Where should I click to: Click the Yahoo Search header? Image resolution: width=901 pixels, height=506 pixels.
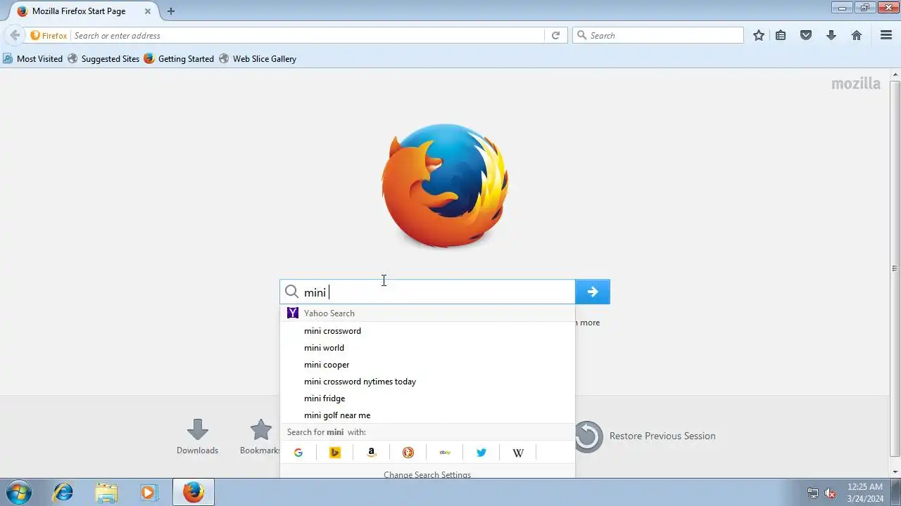click(427, 313)
